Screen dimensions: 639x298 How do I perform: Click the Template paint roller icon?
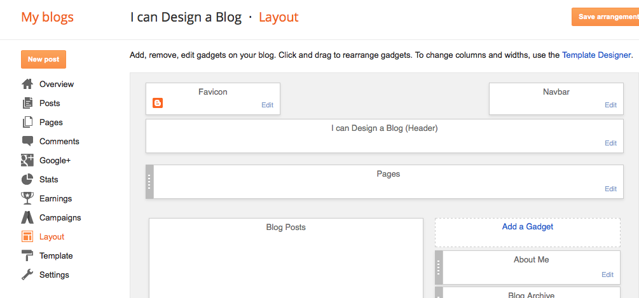click(27, 255)
